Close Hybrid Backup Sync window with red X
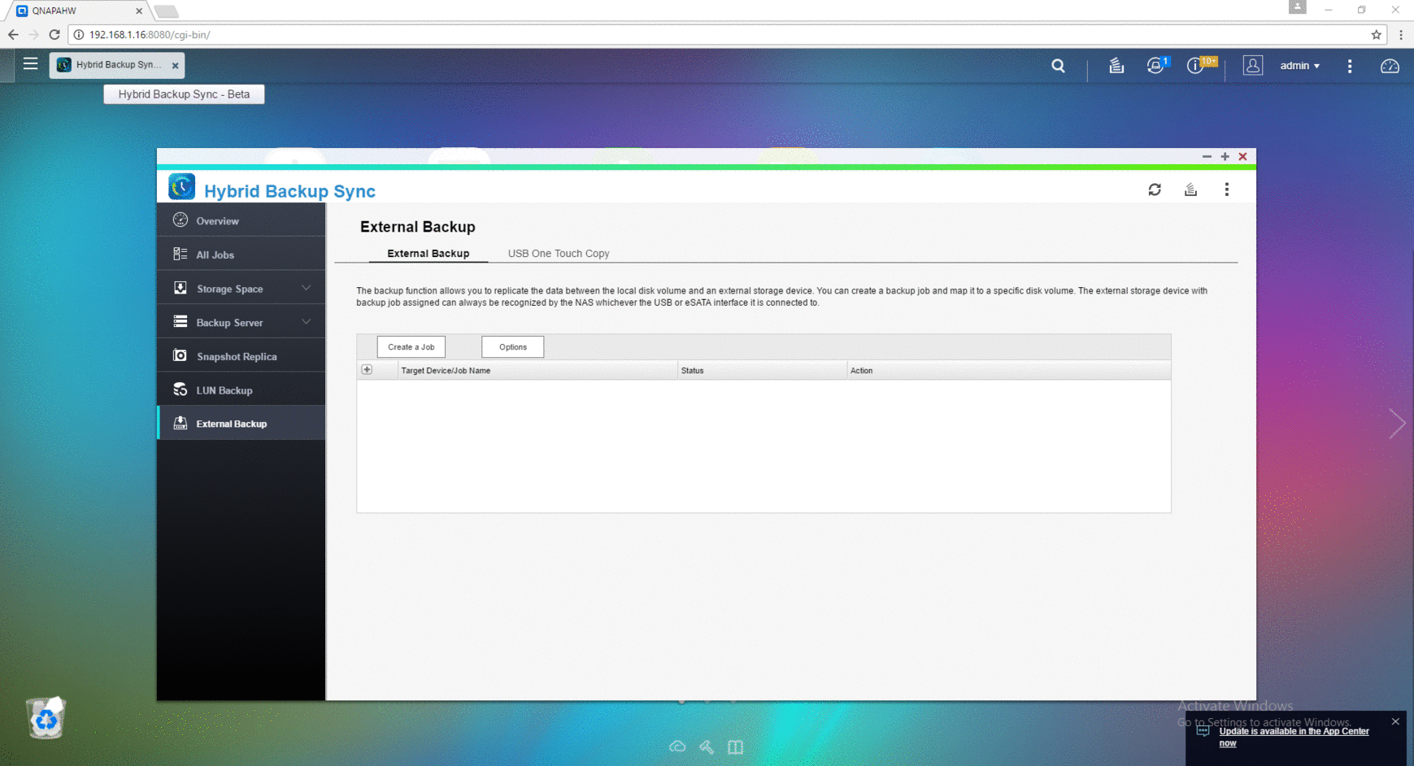1414x766 pixels. [x=1242, y=156]
